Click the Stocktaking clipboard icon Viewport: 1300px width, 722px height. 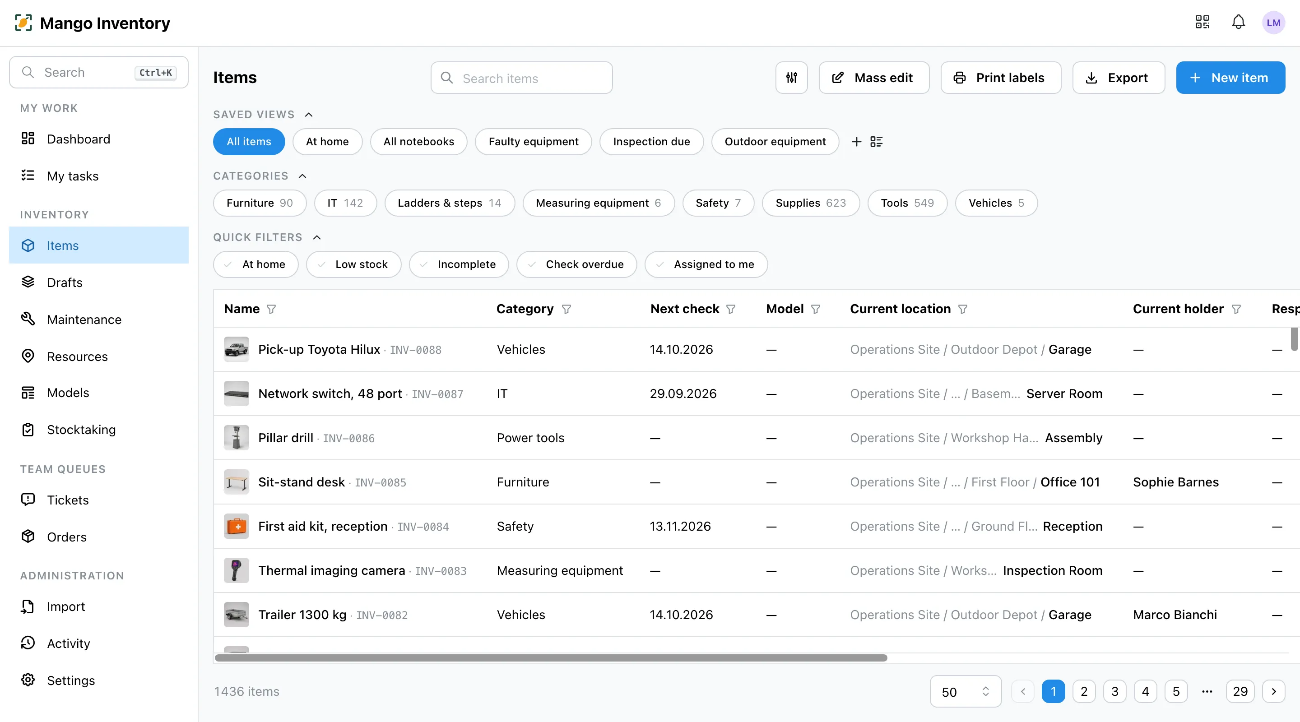coord(28,430)
